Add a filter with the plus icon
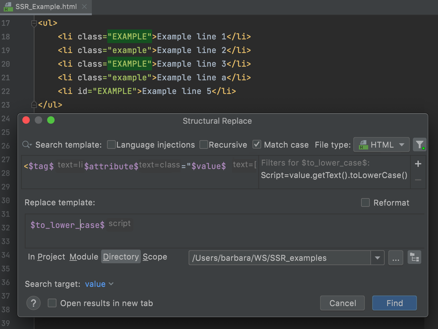438x329 pixels. point(418,164)
